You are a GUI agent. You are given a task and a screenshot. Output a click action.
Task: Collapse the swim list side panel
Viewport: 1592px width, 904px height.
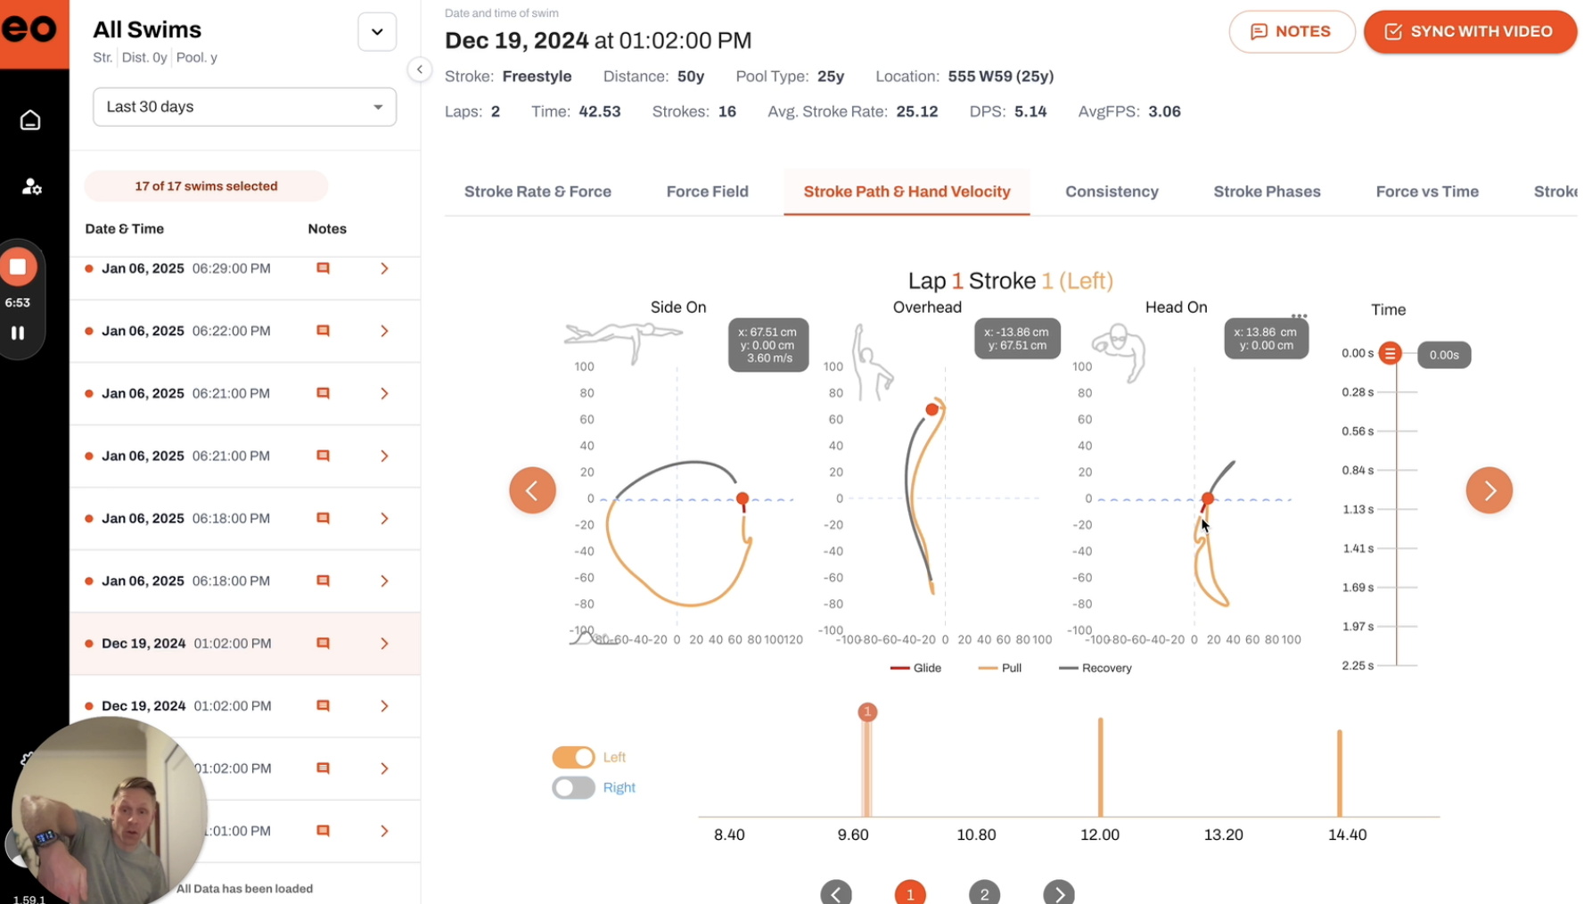[x=420, y=70]
